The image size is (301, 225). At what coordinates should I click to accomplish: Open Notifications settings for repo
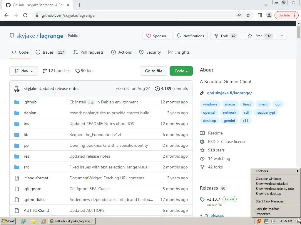190,36
